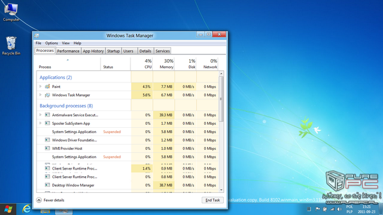Select the WMI Provider Host row

tap(127, 148)
